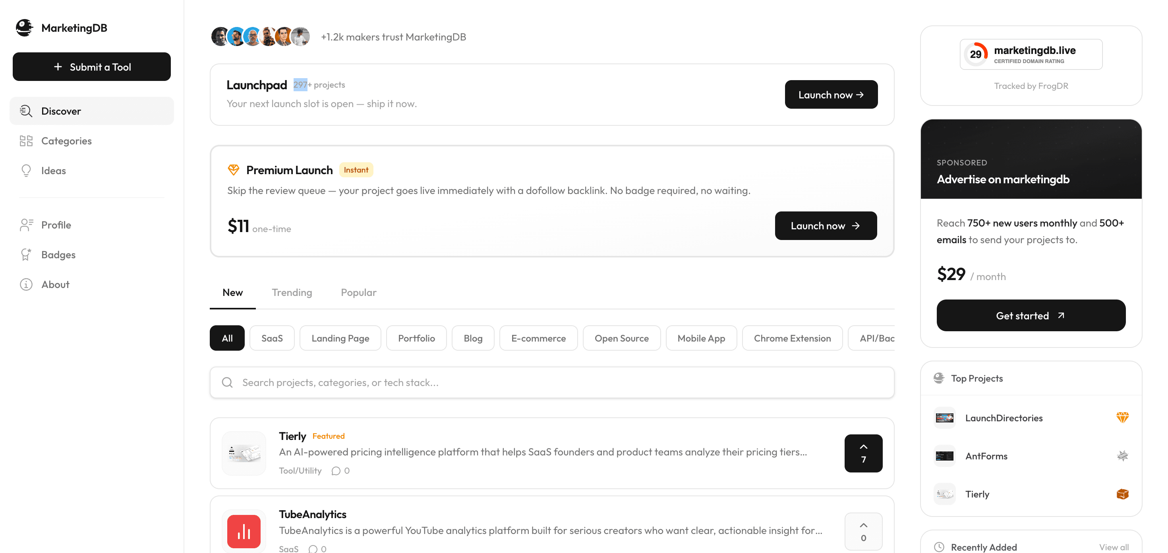Select the Open Source filter chip
Image resolution: width=1168 pixels, height=553 pixels.
(621, 338)
